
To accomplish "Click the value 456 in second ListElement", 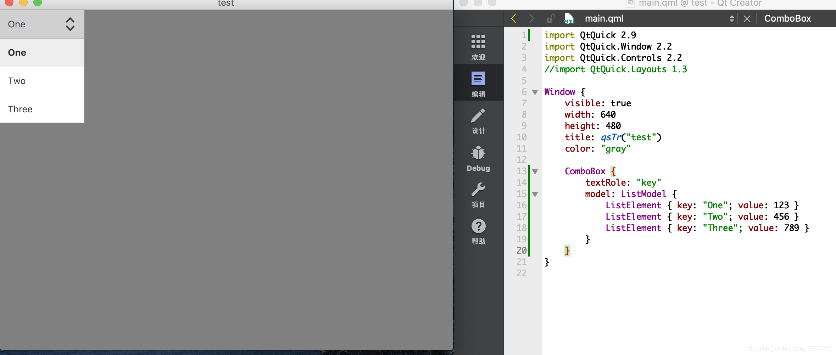I will pyautogui.click(x=781, y=216).
